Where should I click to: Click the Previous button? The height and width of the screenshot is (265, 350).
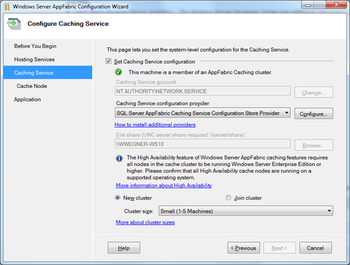[x=243, y=248]
